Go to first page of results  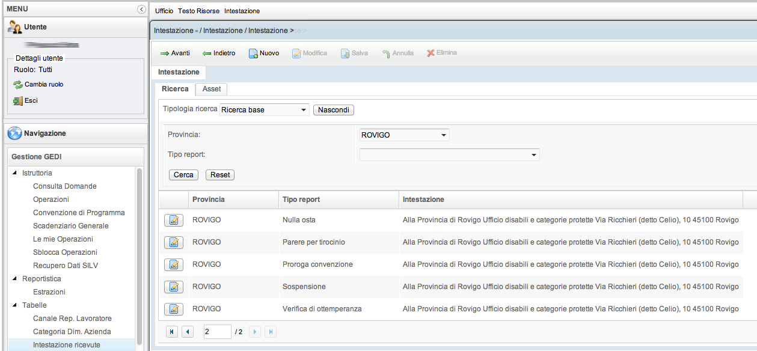(172, 332)
